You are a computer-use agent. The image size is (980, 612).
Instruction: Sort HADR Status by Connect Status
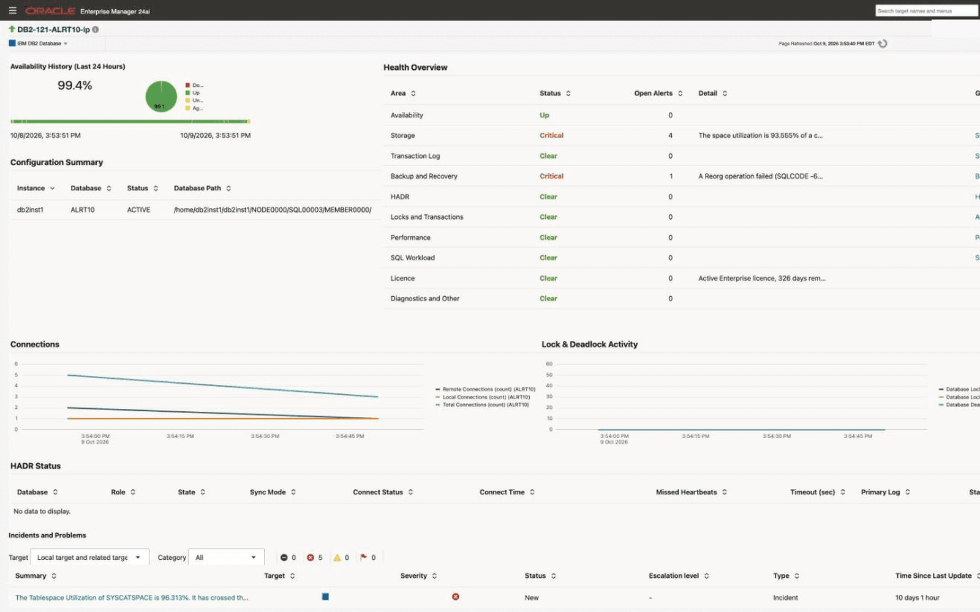[x=410, y=492]
